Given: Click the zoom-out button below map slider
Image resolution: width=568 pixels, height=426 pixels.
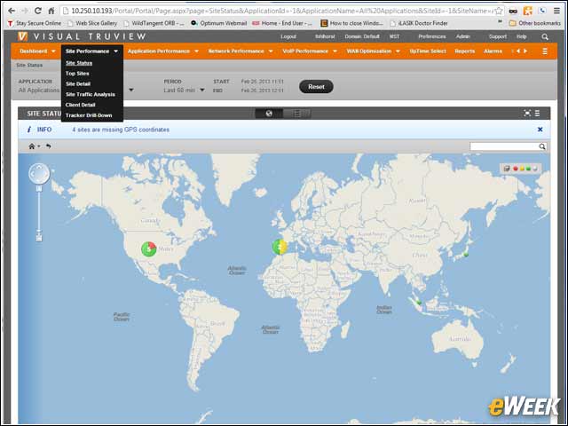Looking at the screenshot, I should coord(39,238).
